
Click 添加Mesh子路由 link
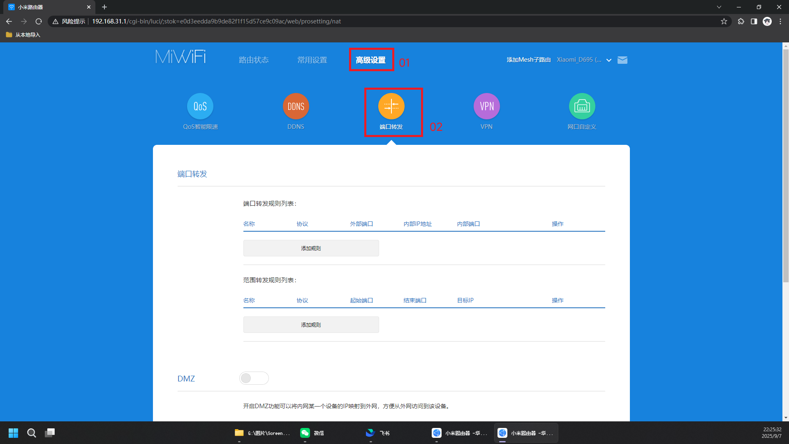click(528, 60)
